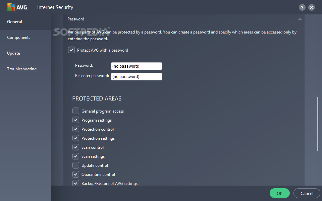Screen dimensions: 322x201
Task: Click the Internet Security title text
Action: (x=55, y=7)
